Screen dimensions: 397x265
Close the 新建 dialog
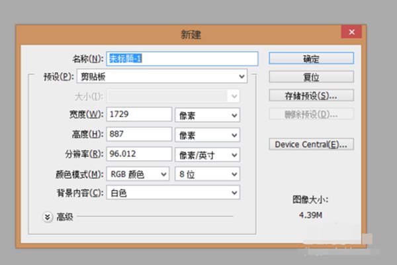coord(351,32)
